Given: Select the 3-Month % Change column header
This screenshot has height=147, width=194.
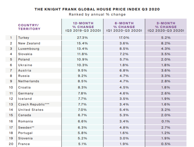Looking at the screenshot, I should coord(166,27).
